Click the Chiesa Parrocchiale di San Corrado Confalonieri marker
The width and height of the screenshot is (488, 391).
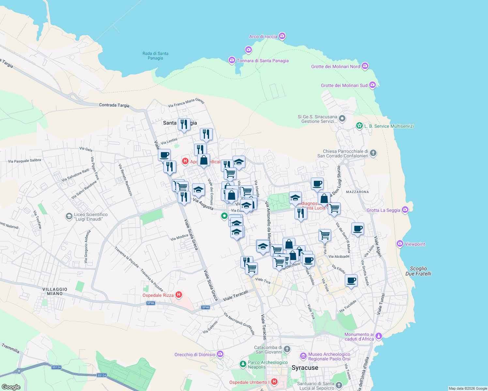coord(374,153)
